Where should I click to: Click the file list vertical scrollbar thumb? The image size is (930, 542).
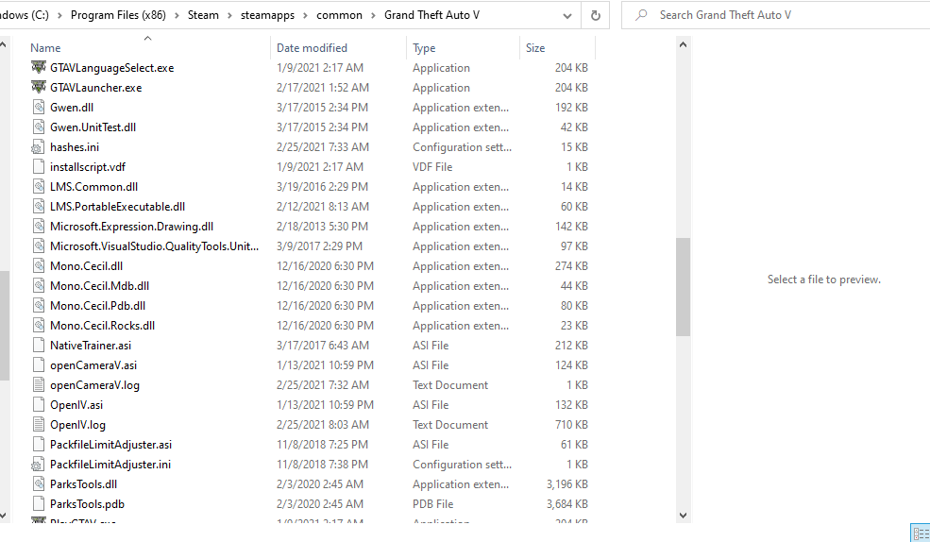click(x=683, y=287)
